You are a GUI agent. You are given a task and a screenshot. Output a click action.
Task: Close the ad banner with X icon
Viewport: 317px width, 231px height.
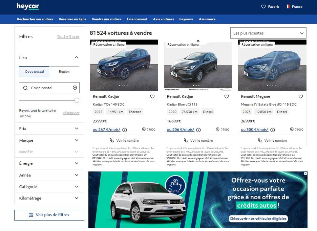305,174
